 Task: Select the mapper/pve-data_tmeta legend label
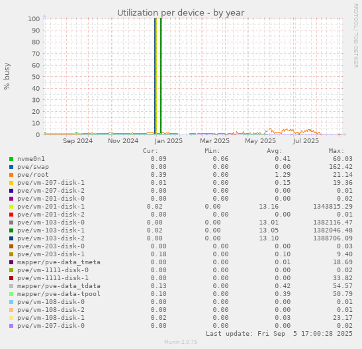click(59, 262)
